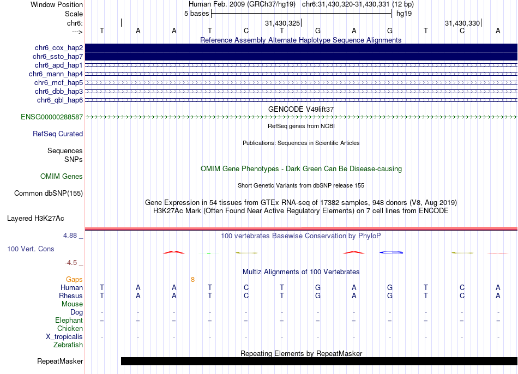Screen dimensions: 518x374
Task: Open the GENCODE V49lift37 track title
Action: coord(301,109)
